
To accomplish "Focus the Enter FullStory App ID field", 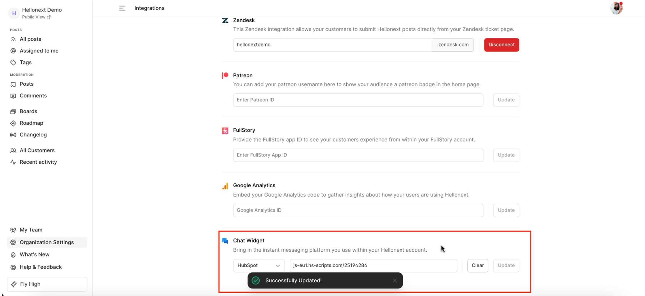I will [x=358, y=155].
